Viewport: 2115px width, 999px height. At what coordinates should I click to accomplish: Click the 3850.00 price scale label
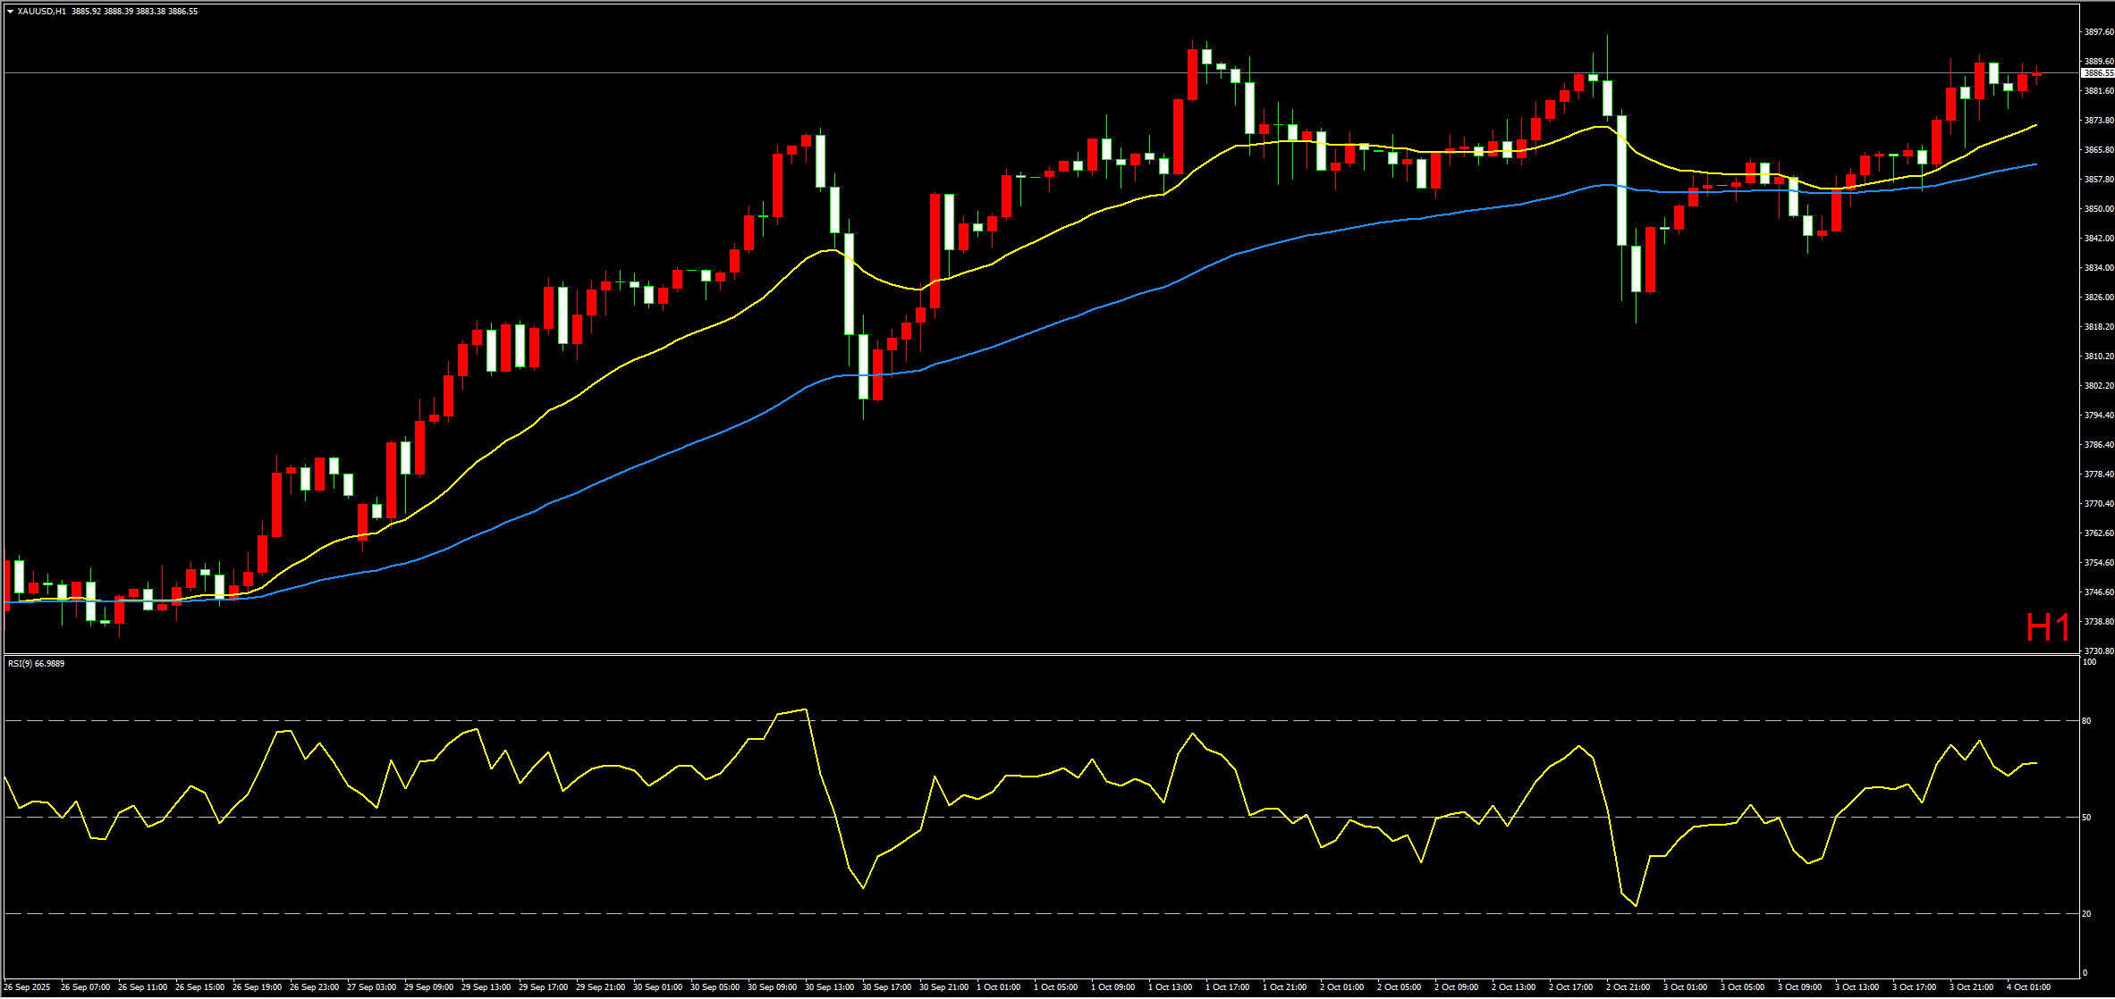pos(2098,209)
